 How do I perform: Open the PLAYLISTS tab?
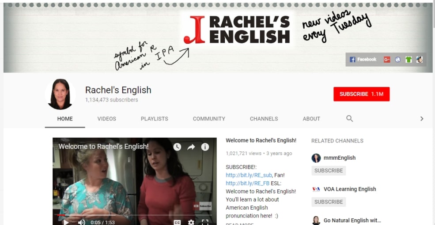click(x=155, y=119)
